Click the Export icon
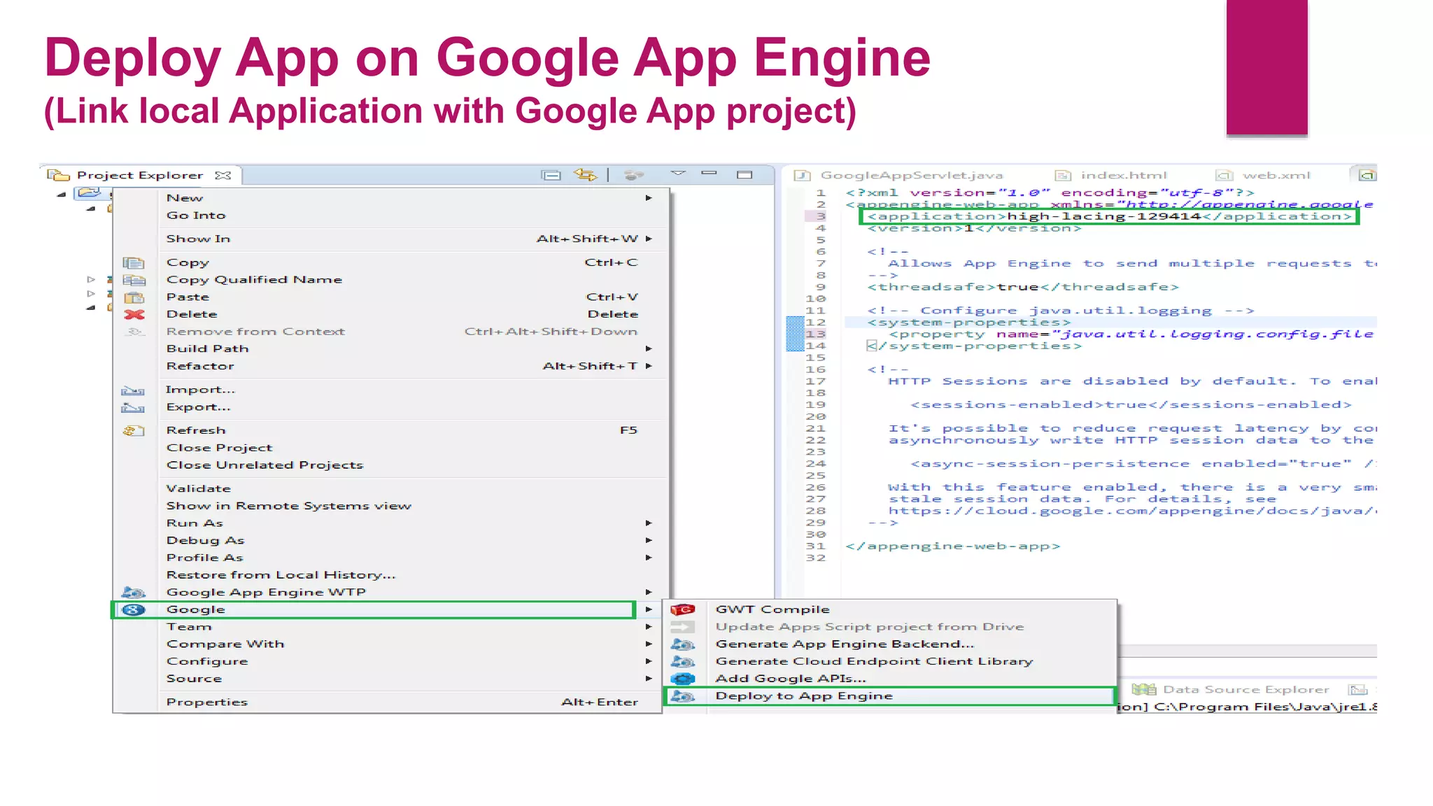 (x=133, y=408)
